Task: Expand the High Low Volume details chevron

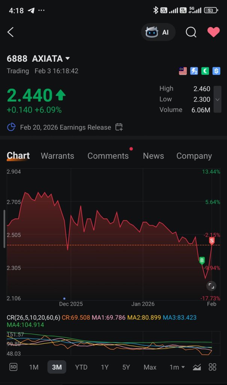Action: tap(218, 99)
